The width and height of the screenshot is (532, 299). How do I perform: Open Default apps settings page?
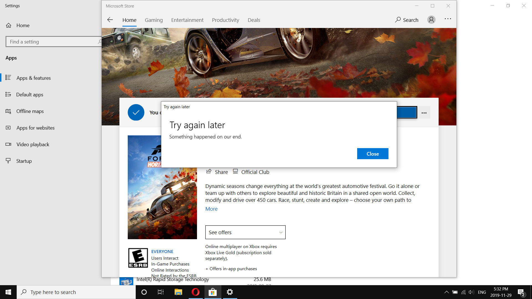[x=30, y=95]
